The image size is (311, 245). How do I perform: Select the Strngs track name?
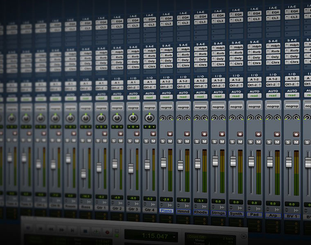click(x=218, y=213)
